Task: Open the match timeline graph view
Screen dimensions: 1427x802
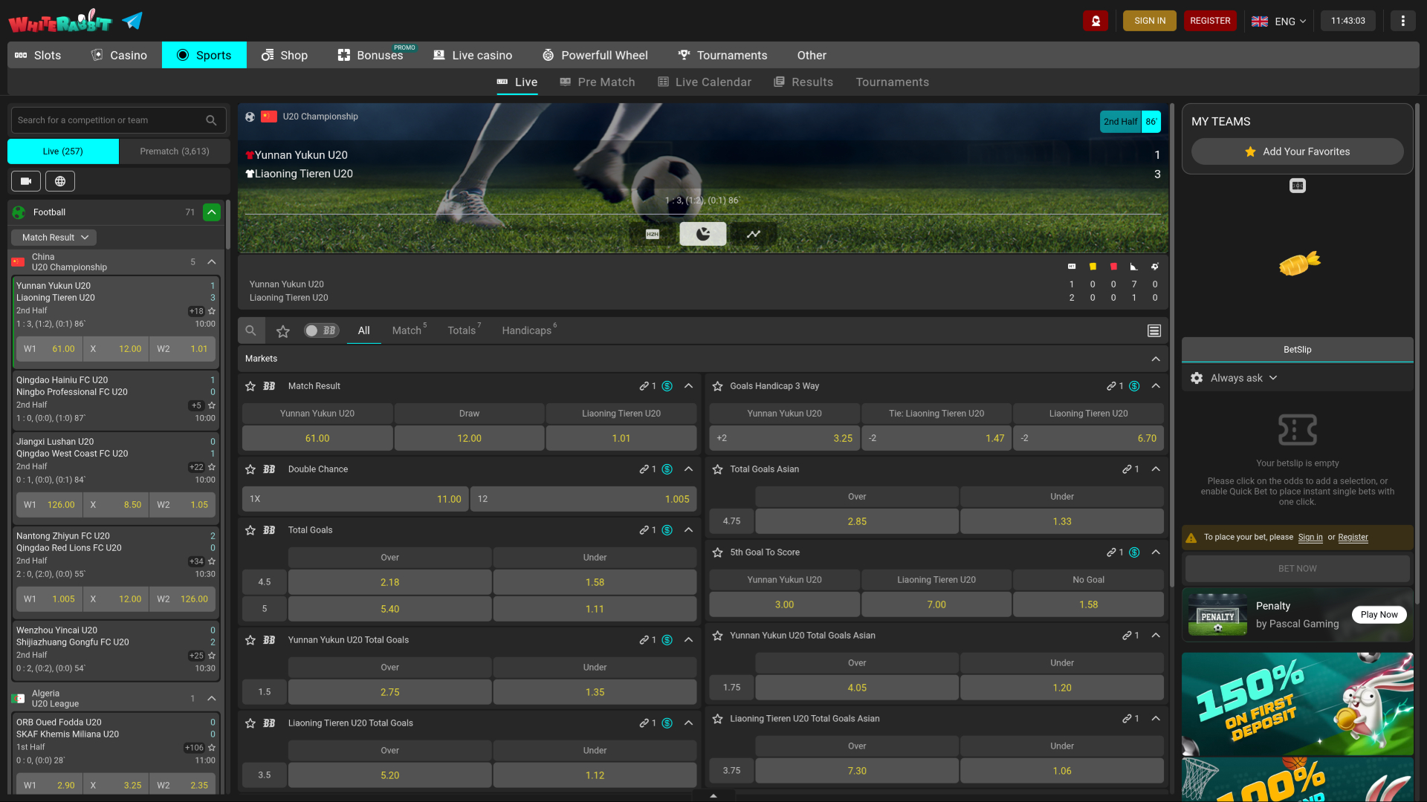Action: pos(754,234)
